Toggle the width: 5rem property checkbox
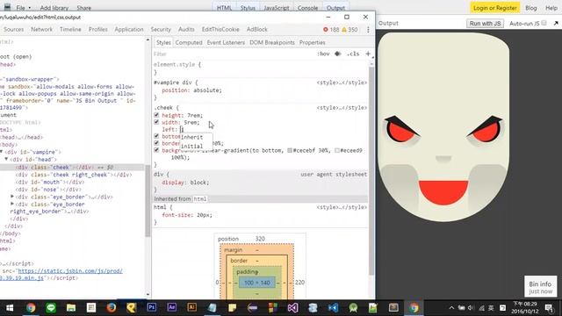 coord(156,122)
